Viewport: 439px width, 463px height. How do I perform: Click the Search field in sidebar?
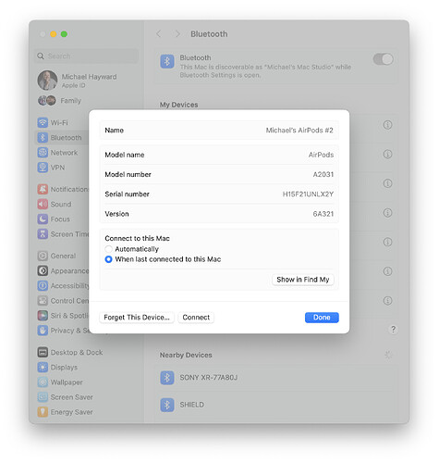[86, 56]
